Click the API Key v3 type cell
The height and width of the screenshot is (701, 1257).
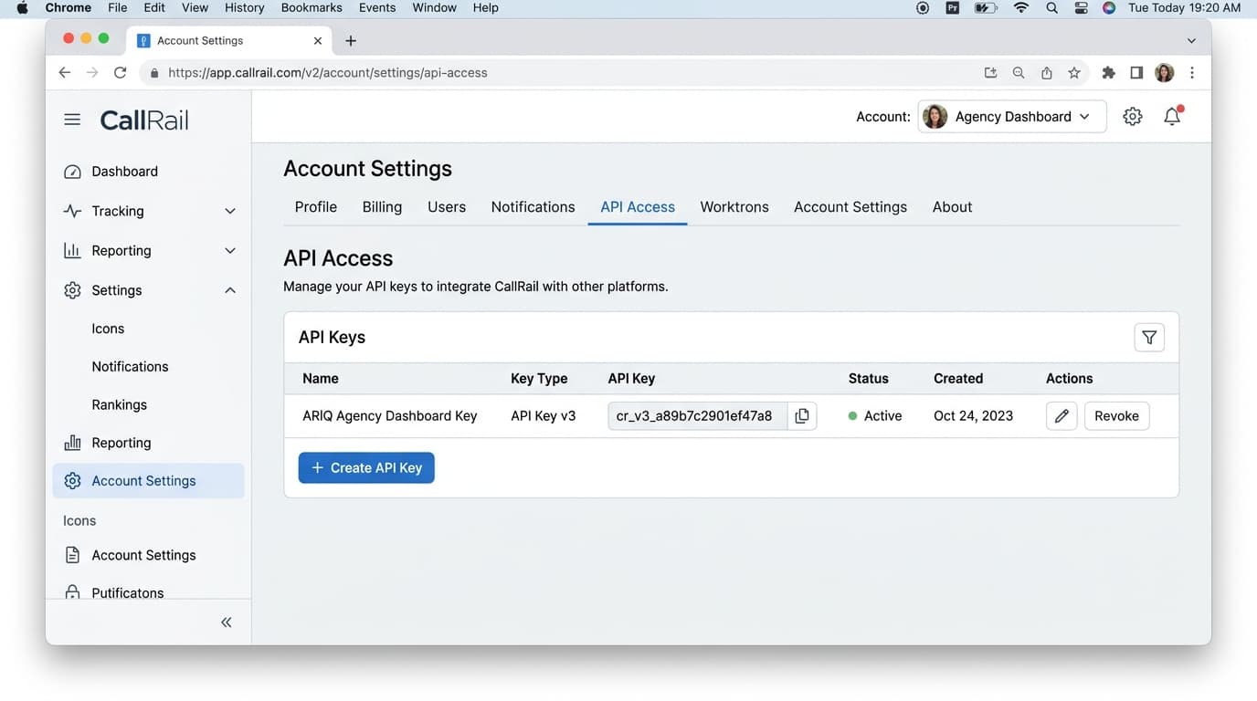[544, 415]
